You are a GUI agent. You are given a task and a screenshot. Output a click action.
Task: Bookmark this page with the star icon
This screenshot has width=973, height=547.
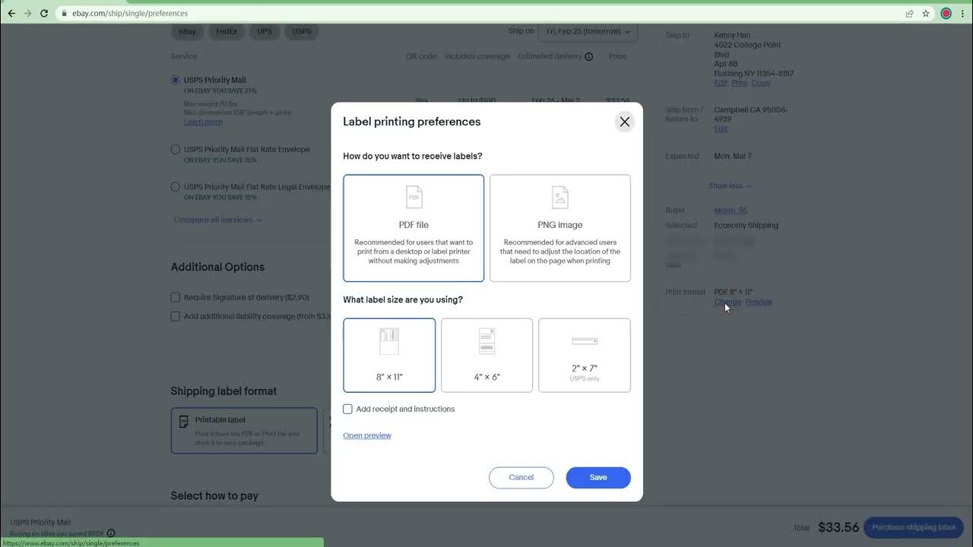[926, 13]
